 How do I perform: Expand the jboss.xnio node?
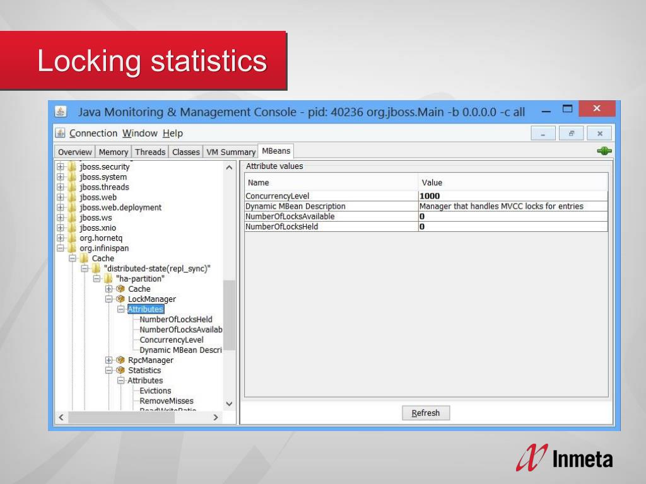click(x=61, y=228)
